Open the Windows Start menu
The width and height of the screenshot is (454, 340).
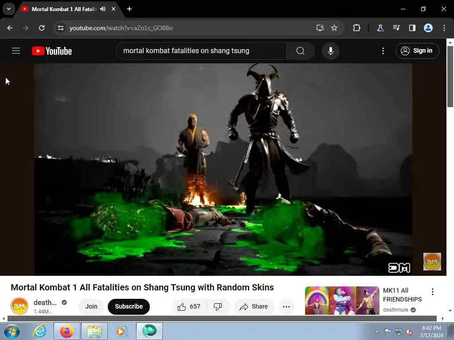pyautogui.click(x=12, y=331)
